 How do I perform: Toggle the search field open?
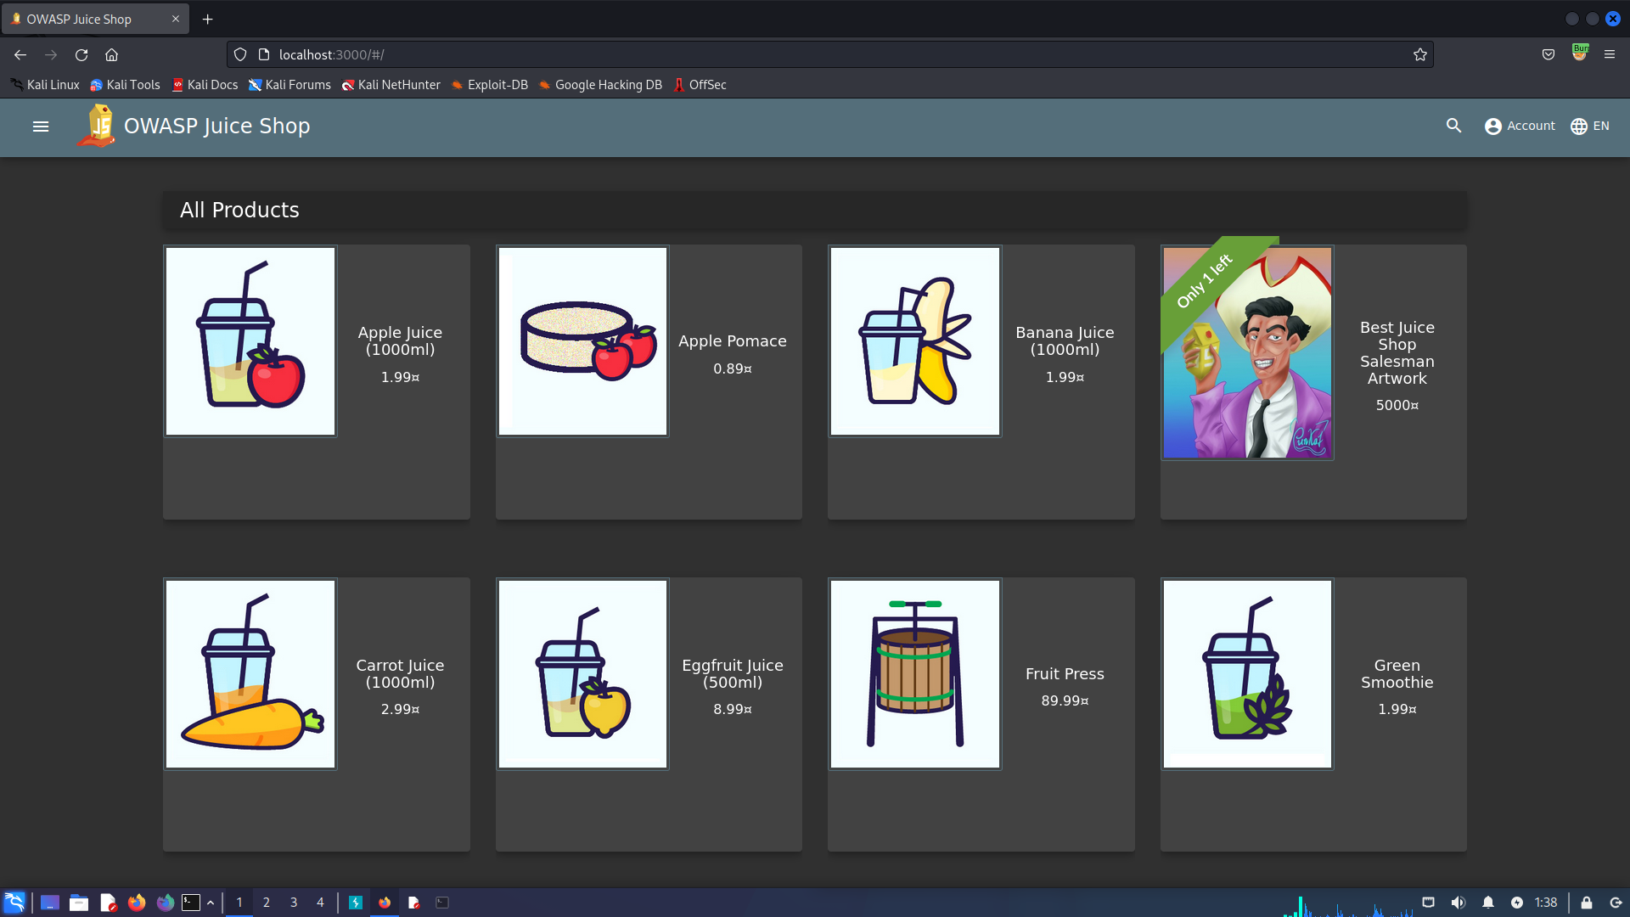tap(1453, 126)
